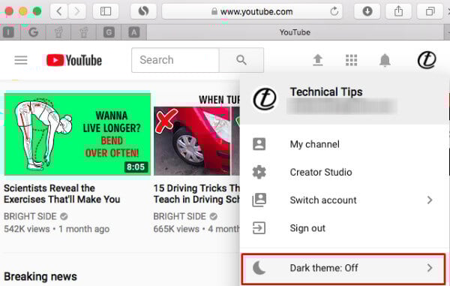Click the Switch account icon
Image resolution: width=450 pixels, height=286 pixels.
[x=259, y=200]
